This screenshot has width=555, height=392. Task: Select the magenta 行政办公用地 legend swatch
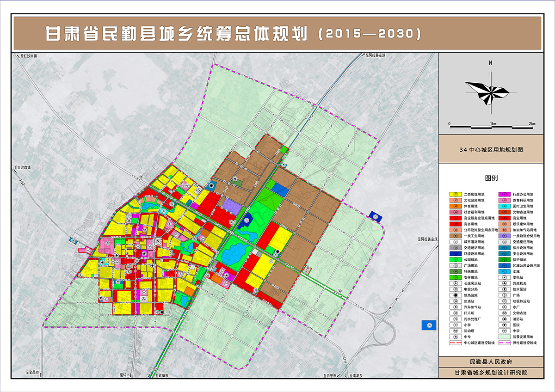click(x=505, y=195)
